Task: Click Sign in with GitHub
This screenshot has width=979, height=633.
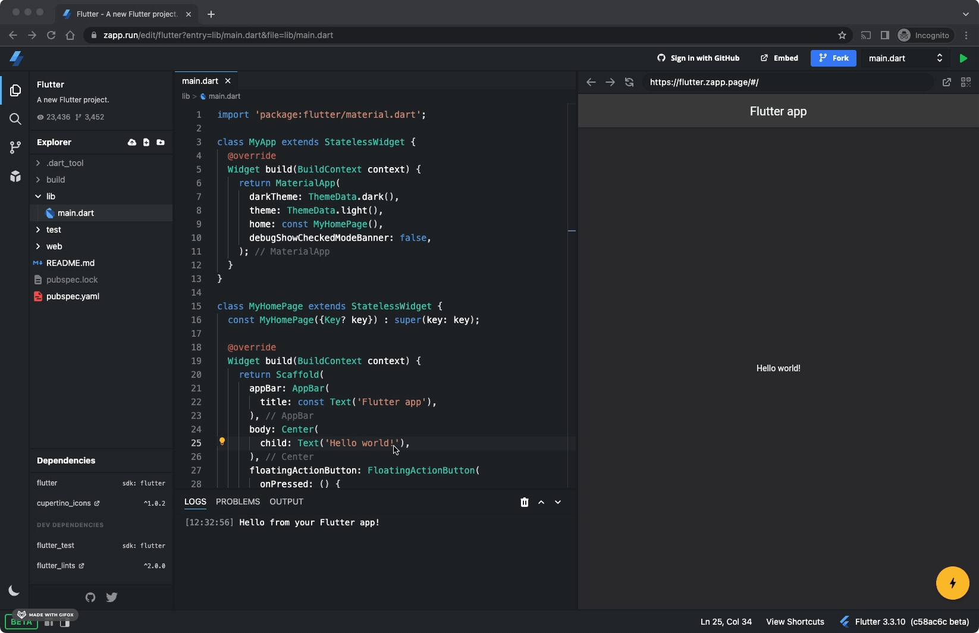Action: (x=698, y=58)
